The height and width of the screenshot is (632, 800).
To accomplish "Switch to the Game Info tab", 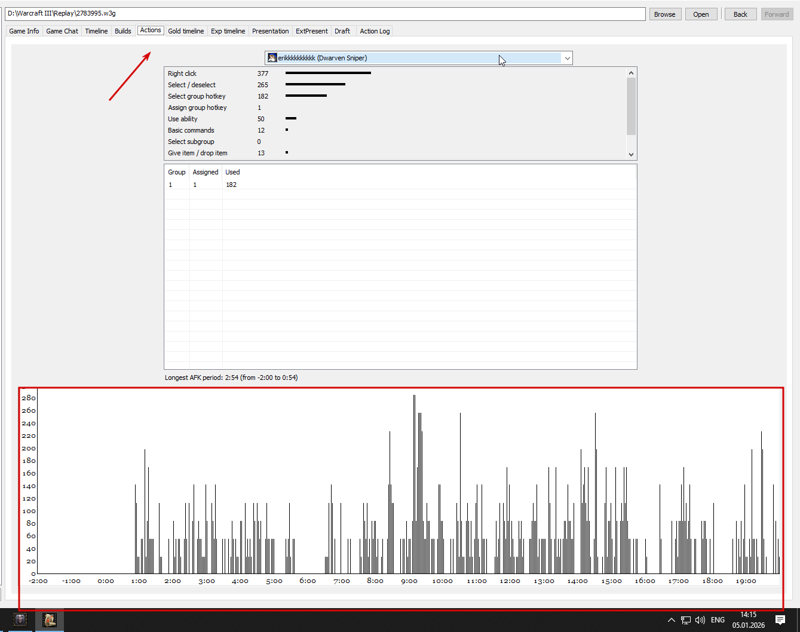I will [24, 31].
